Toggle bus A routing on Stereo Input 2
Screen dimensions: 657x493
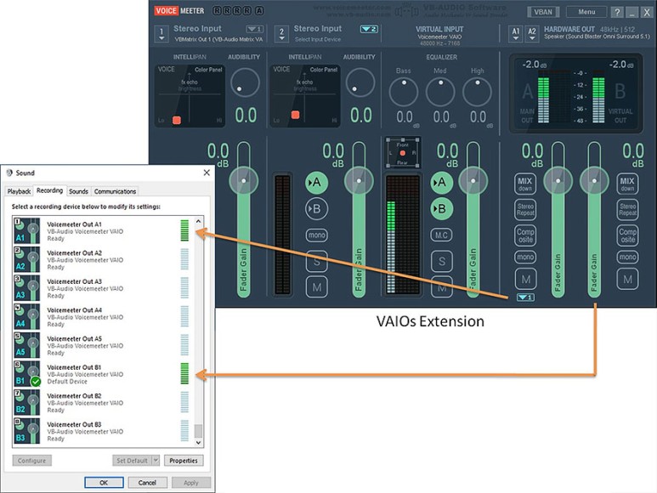click(x=316, y=183)
